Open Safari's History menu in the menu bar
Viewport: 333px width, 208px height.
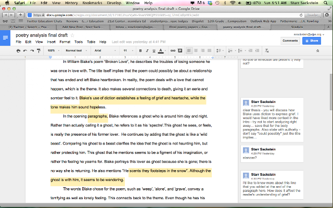tap(71, 3)
